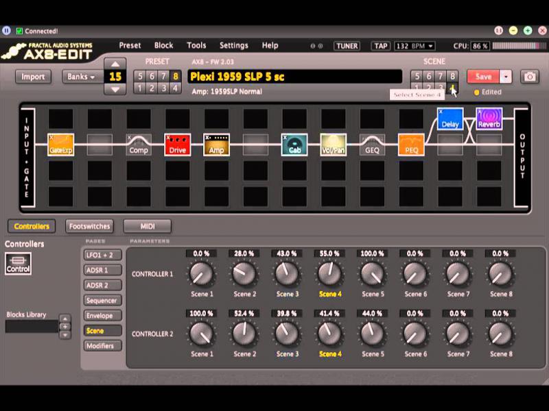
Task: Select the Control block under Controllers
Action: (18, 264)
